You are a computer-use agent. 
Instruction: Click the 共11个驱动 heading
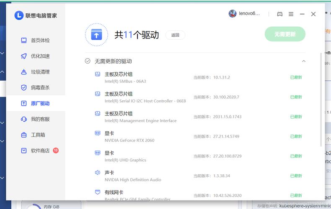137,35
